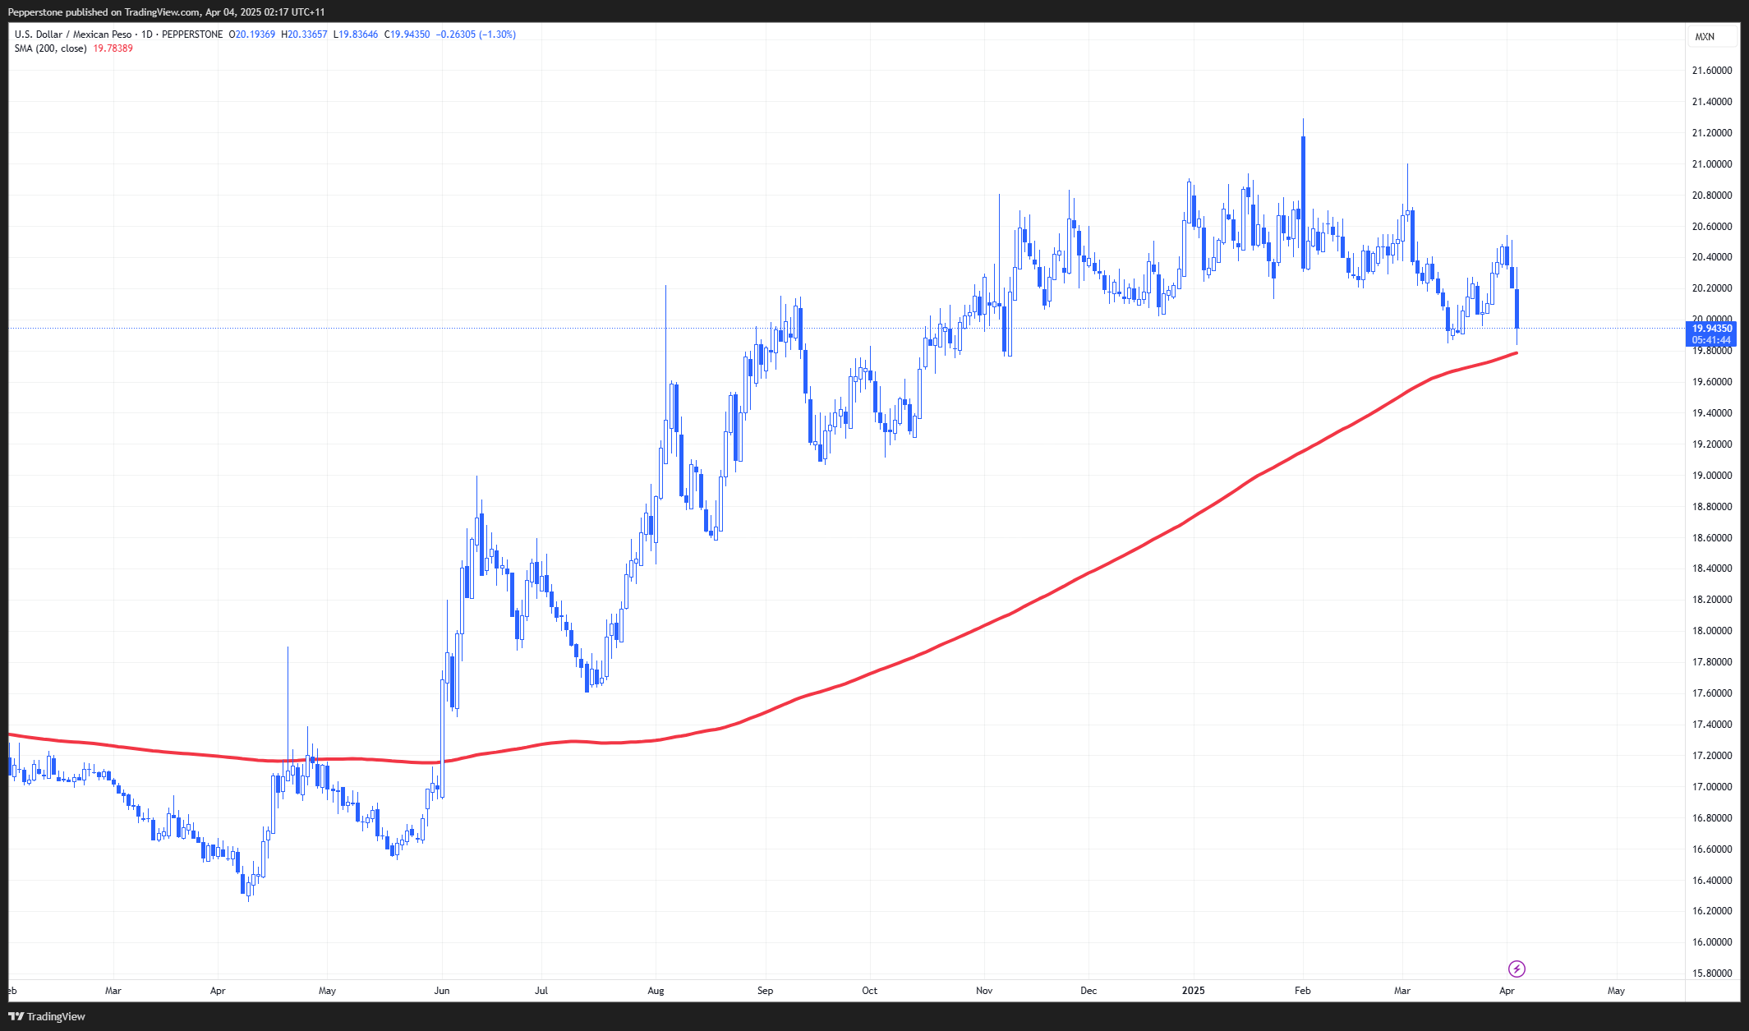This screenshot has width=1749, height=1031.
Task: Click the open value O20.19369
Action: [x=252, y=35]
